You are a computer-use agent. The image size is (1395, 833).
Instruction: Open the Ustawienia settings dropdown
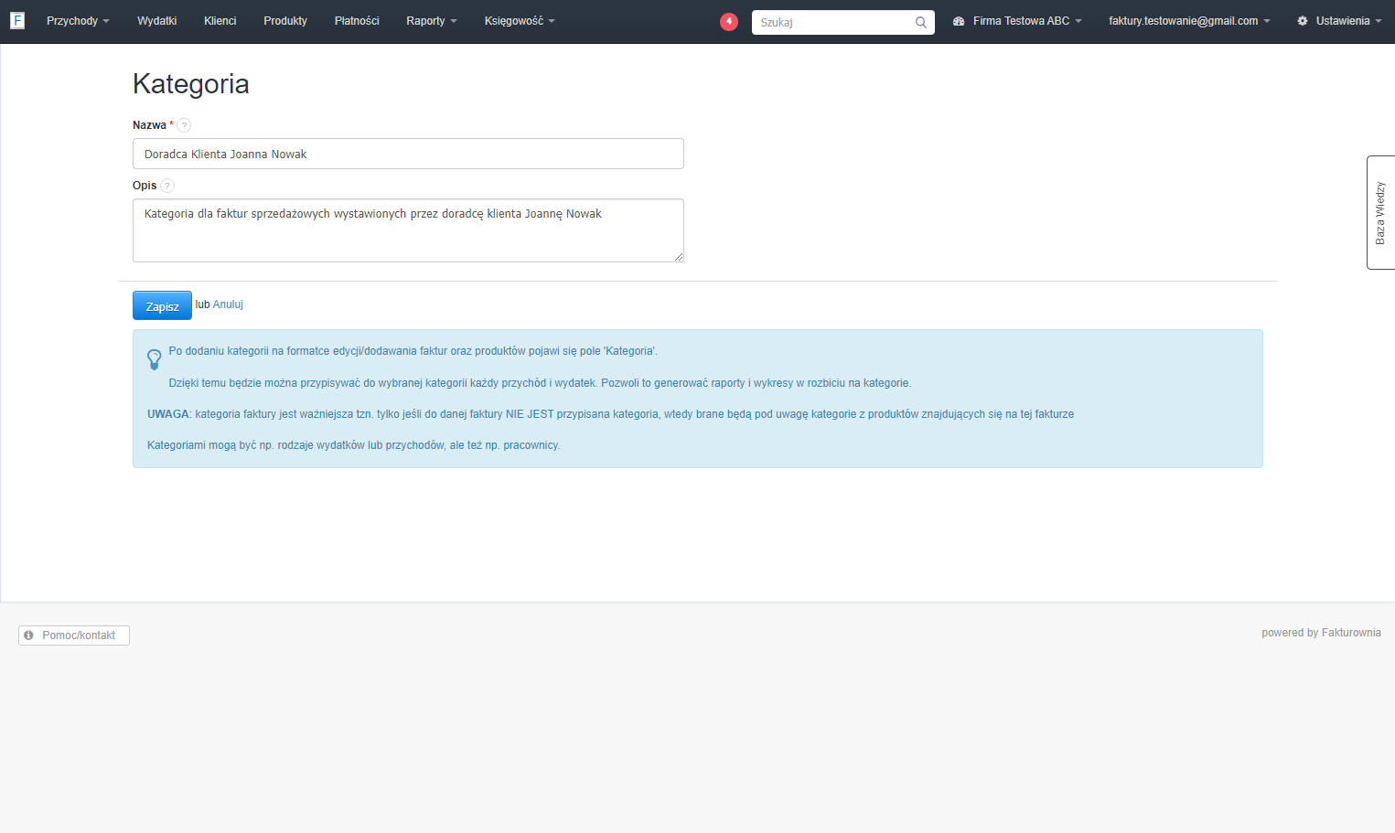point(1339,21)
